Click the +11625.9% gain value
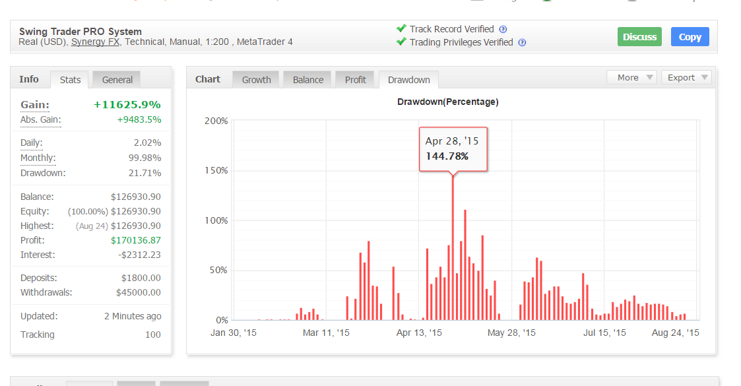Viewport: 741px width, 386px height. (127, 105)
